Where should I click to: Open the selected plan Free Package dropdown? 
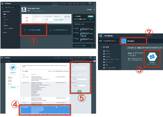point(72,87)
